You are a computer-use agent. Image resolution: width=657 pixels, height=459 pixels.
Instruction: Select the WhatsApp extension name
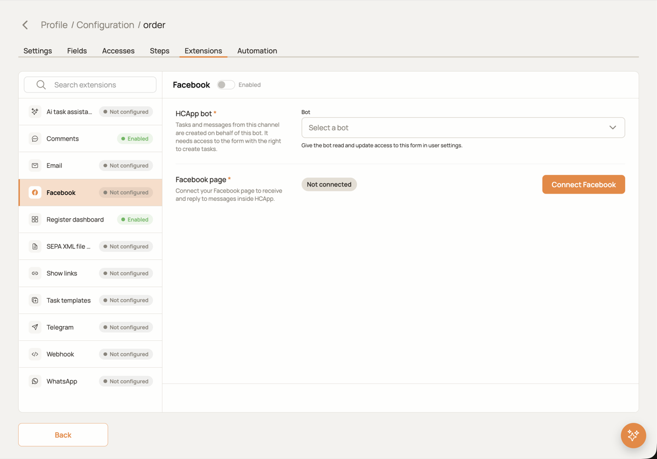tap(62, 381)
